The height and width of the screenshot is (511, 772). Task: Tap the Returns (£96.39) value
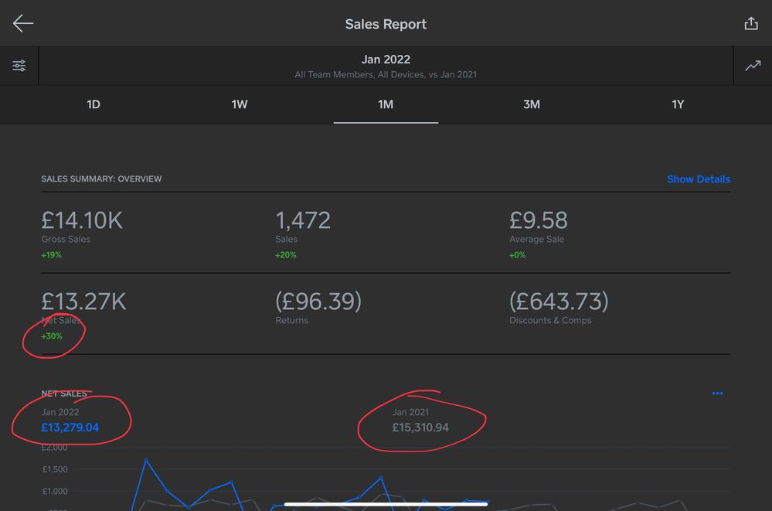point(318,301)
